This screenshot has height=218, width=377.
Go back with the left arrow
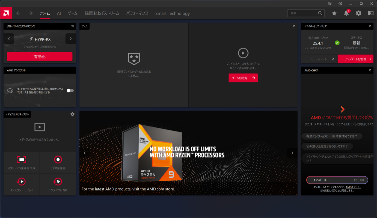18,13
